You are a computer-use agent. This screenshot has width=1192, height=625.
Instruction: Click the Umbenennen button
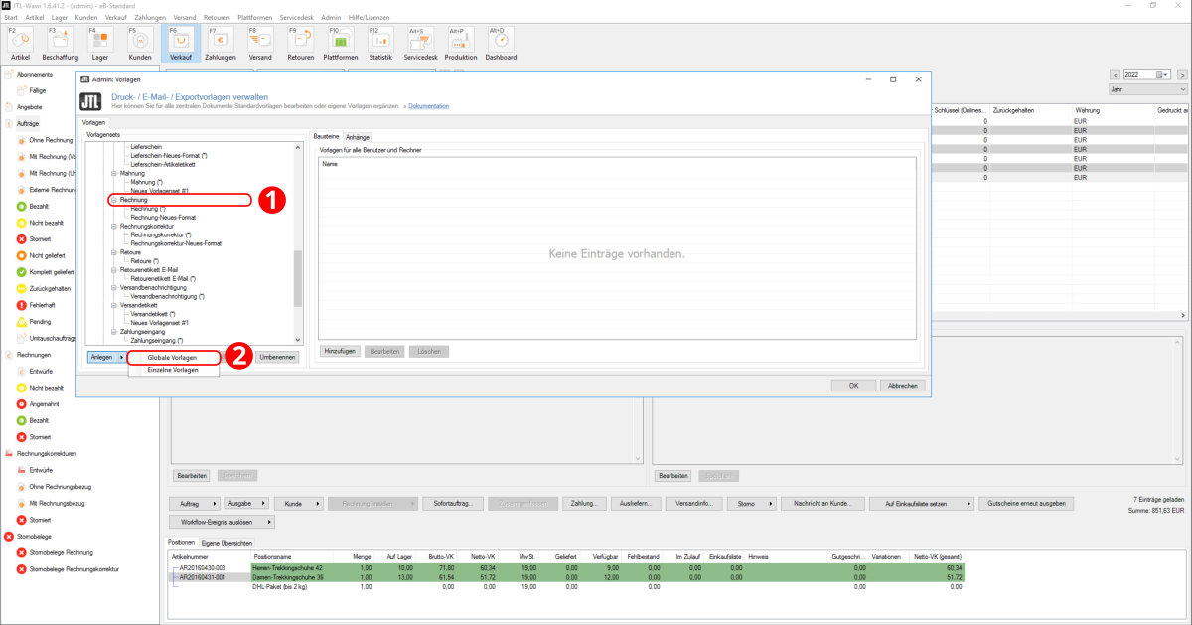point(277,358)
